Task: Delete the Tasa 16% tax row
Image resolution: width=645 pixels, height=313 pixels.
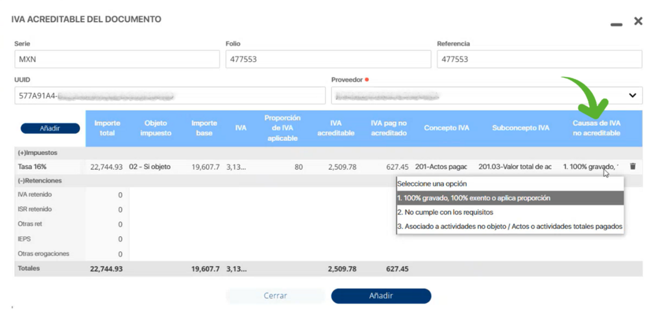Action: coord(632,166)
